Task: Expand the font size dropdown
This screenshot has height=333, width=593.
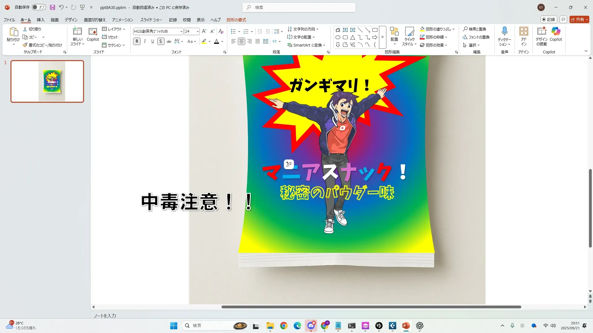Action: 198,31
